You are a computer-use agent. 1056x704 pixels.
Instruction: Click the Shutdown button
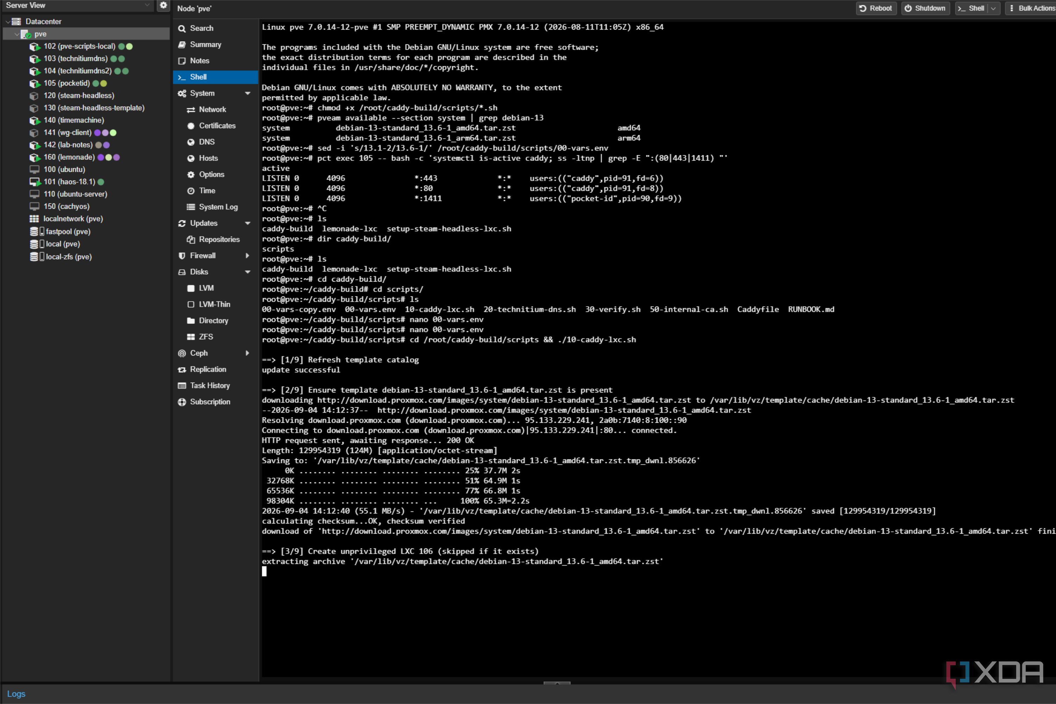pyautogui.click(x=925, y=8)
